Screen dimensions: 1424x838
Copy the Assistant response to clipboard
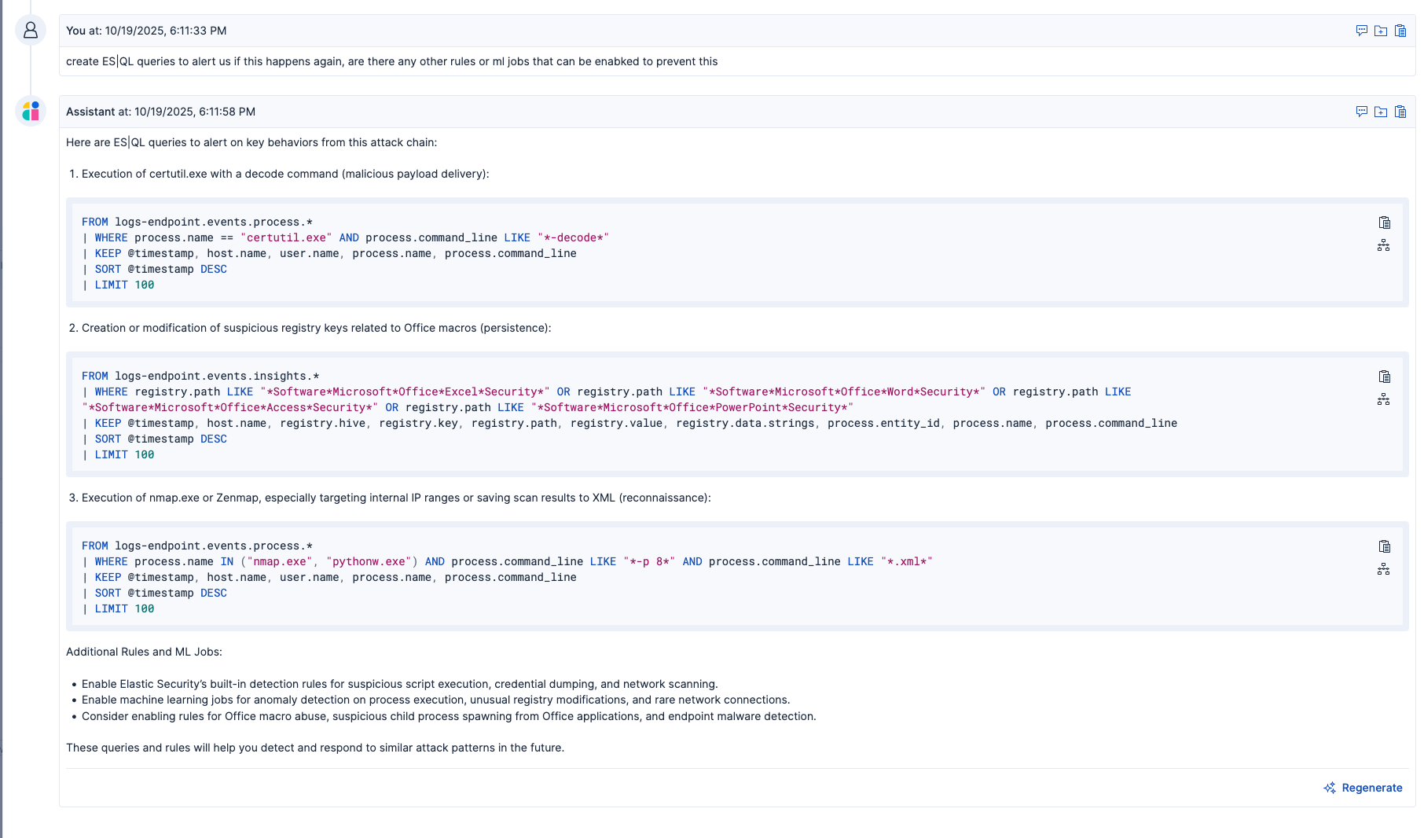(x=1400, y=112)
